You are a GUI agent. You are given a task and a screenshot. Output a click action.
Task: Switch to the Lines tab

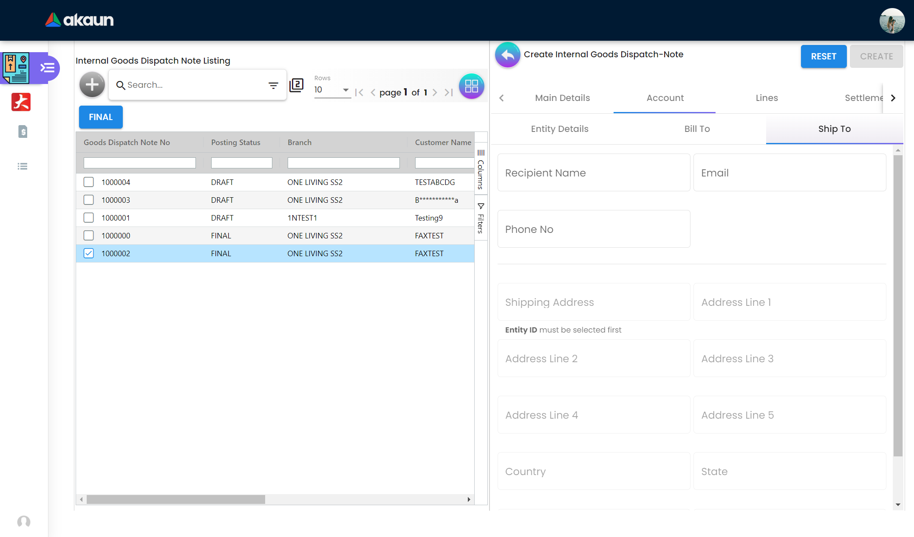coord(767,98)
